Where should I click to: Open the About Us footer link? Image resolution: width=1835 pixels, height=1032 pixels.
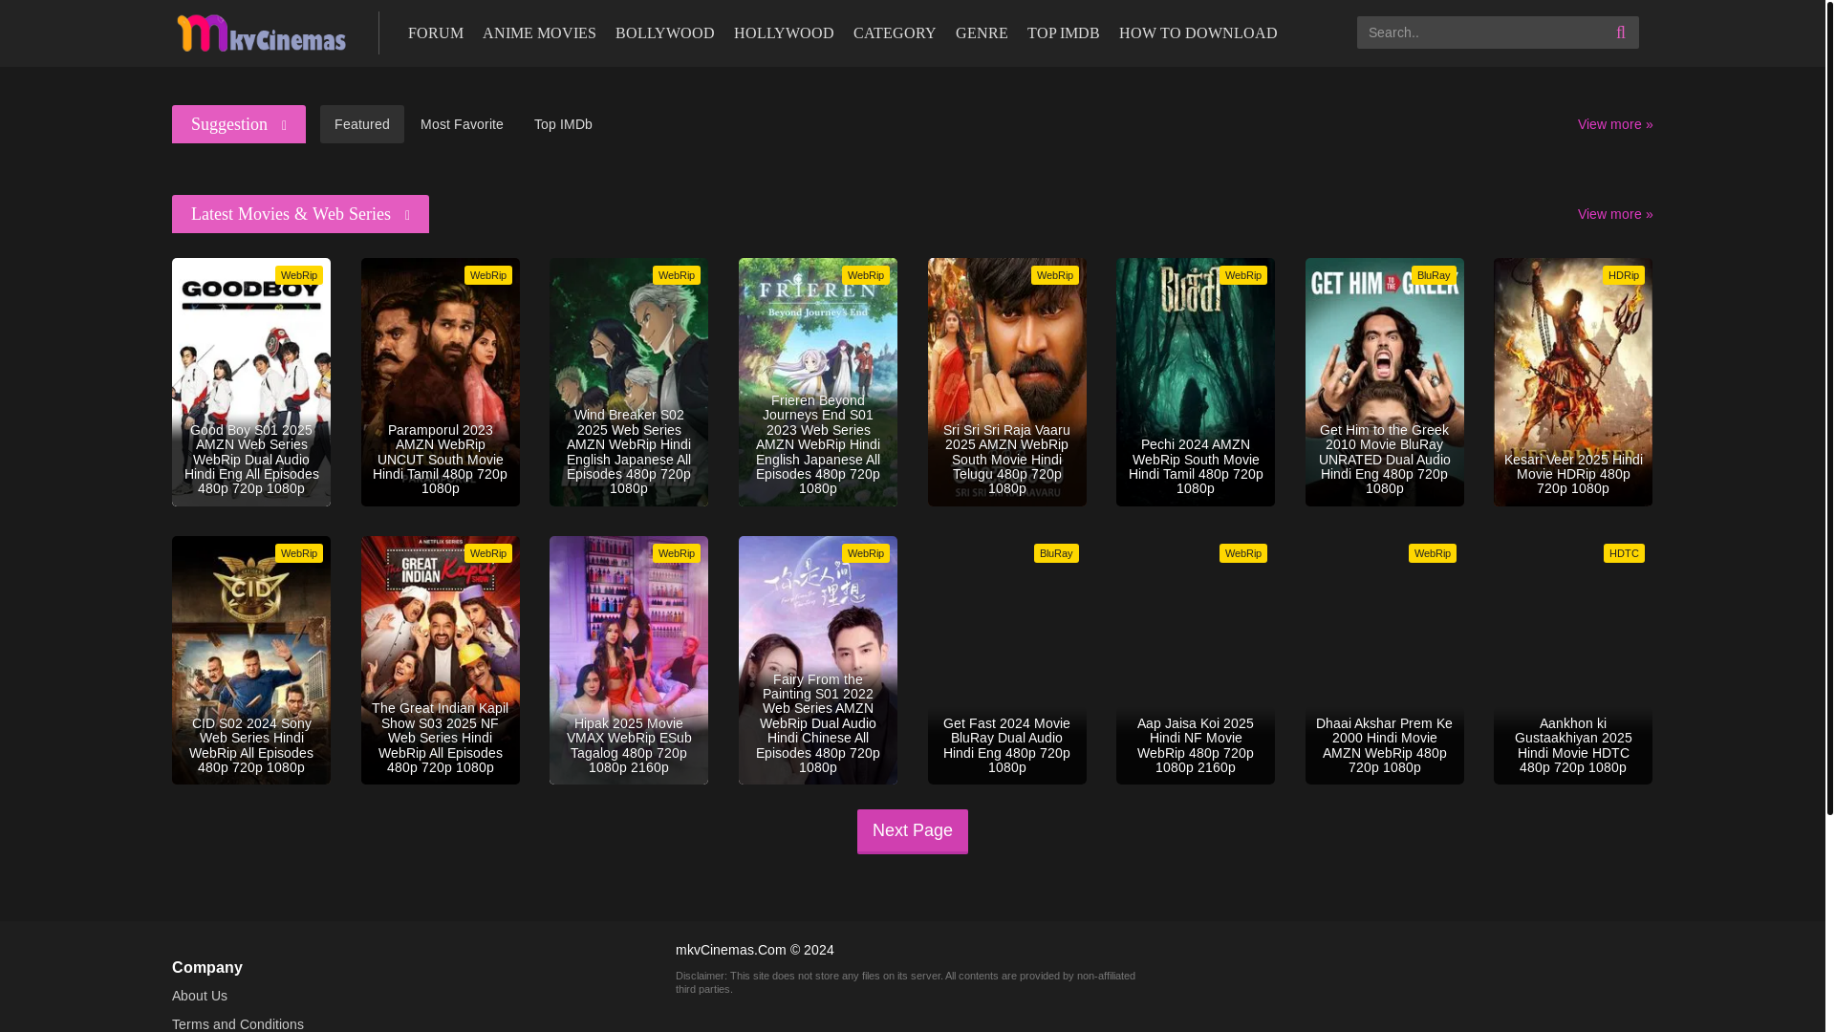pos(200,996)
